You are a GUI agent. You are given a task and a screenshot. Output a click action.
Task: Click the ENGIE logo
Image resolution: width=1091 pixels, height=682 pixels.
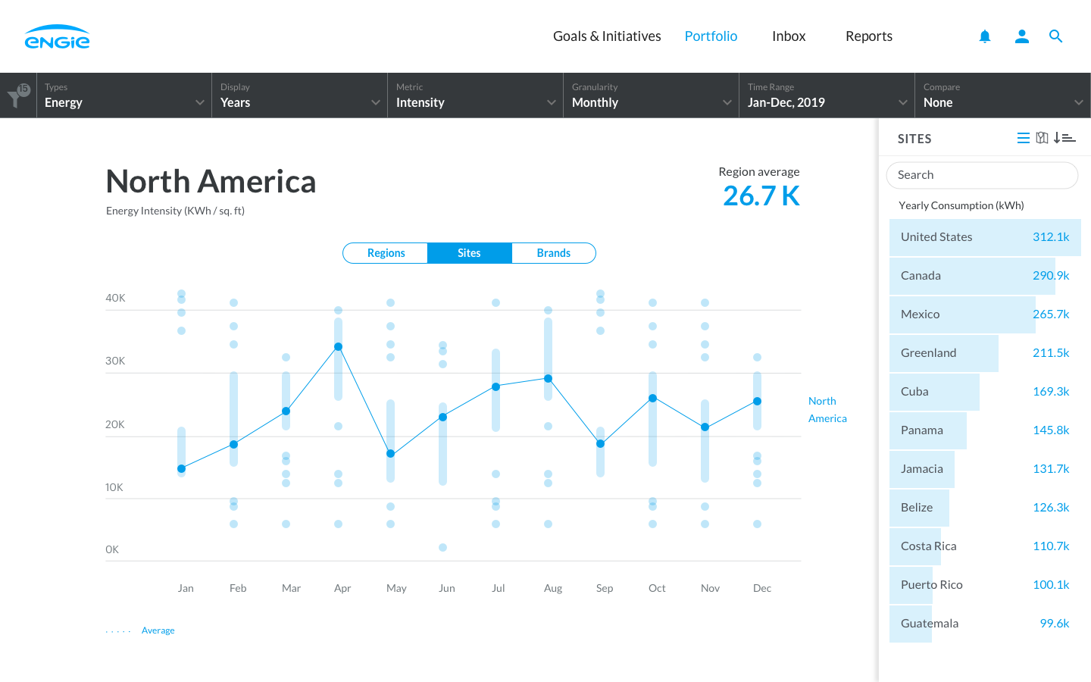tap(57, 37)
